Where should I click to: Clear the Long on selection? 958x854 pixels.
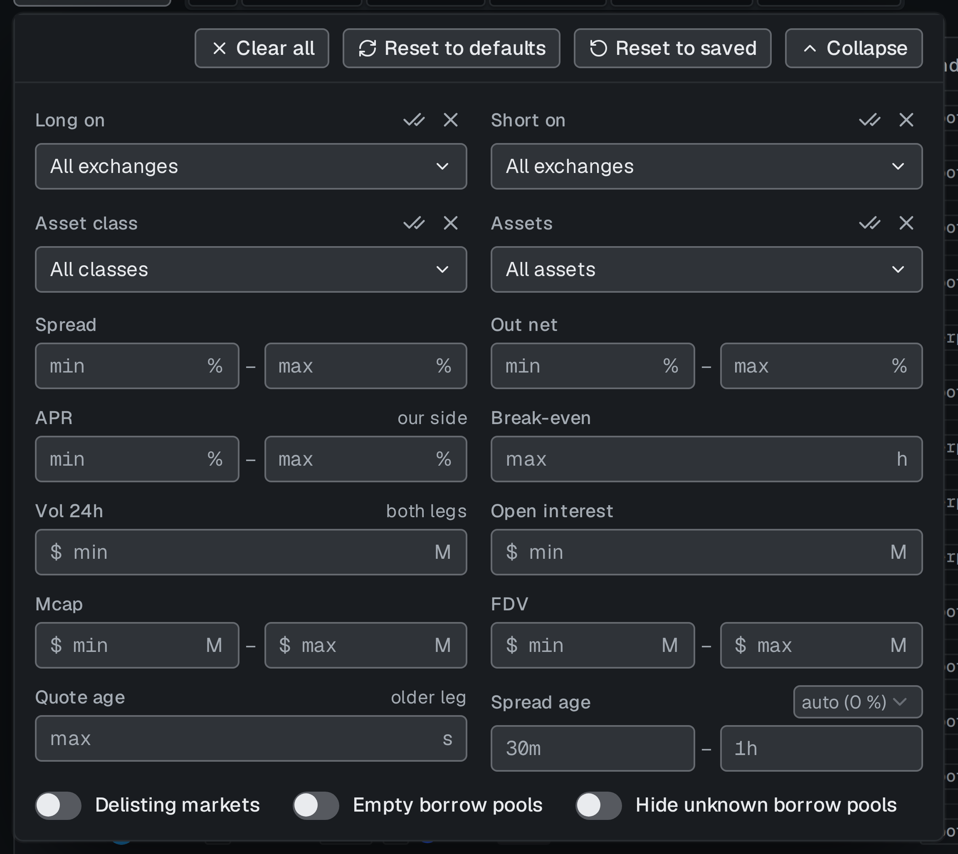coord(450,120)
